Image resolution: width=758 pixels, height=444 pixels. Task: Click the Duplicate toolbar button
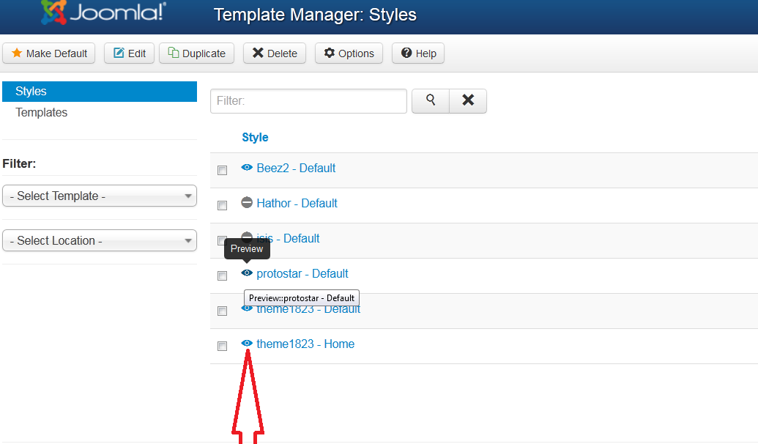197,53
